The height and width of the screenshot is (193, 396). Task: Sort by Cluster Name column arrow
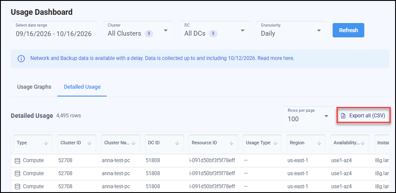tap(134, 143)
